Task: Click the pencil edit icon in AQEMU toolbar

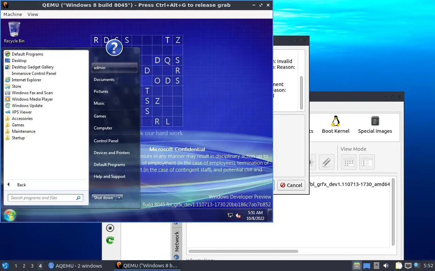Action: tap(327, 162)
